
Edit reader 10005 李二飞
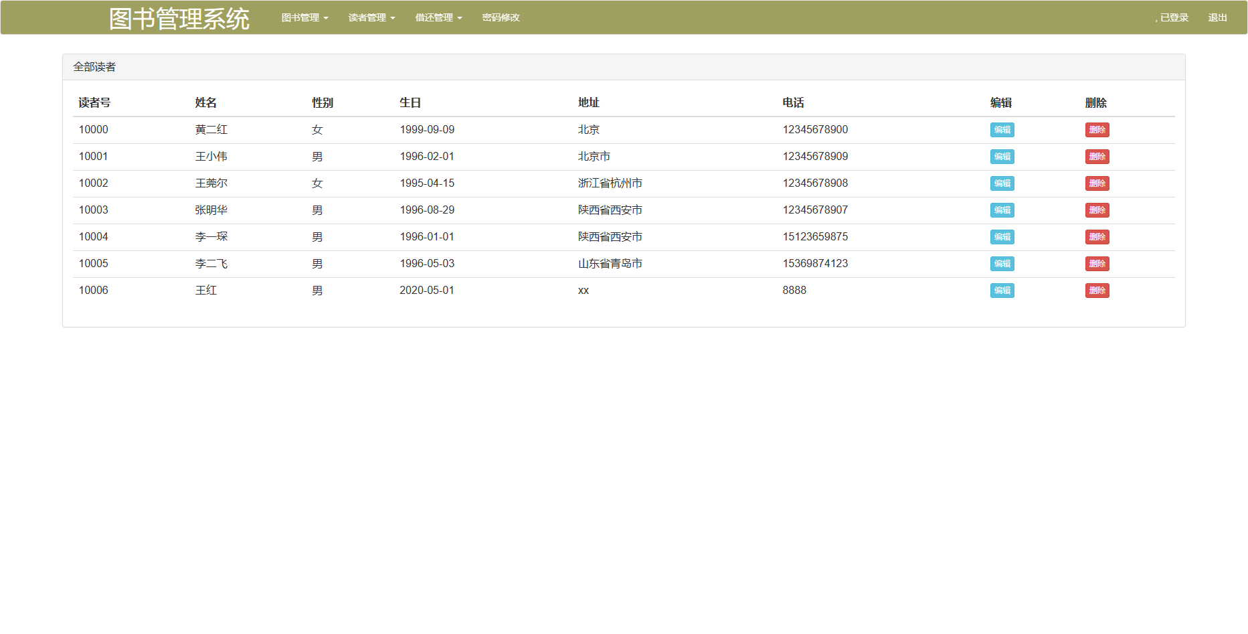point(1002,264)
